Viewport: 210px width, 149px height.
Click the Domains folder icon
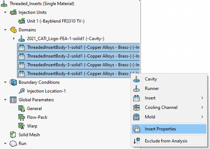coord(13,30)
